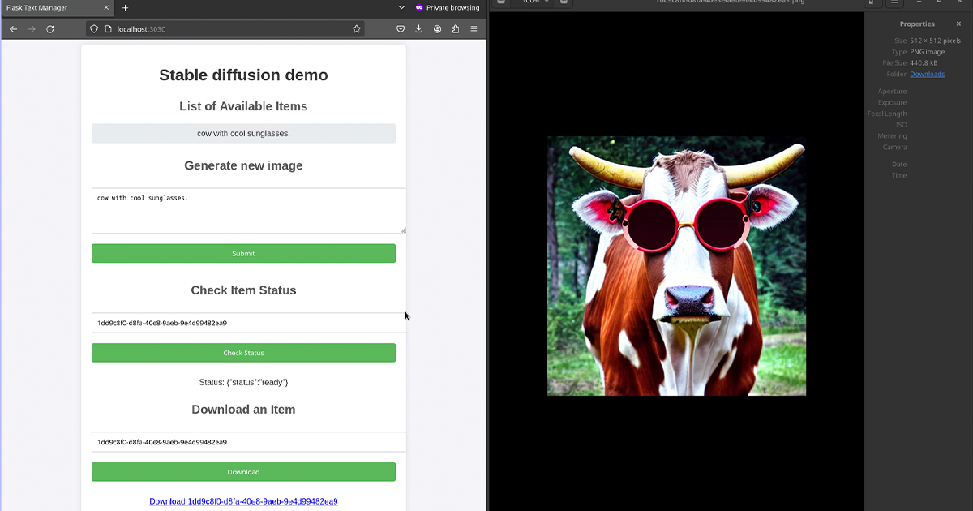Click the cow with sunglasses image
The width and height of the screenshot is (973, 511).
click(676, 266)
